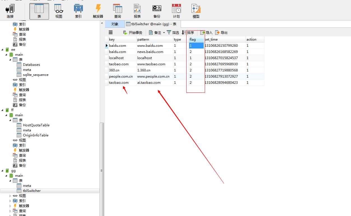Collapse the ff database node
Image resolution: width=351 pixels, height=216 pixels.
(3, 110)
